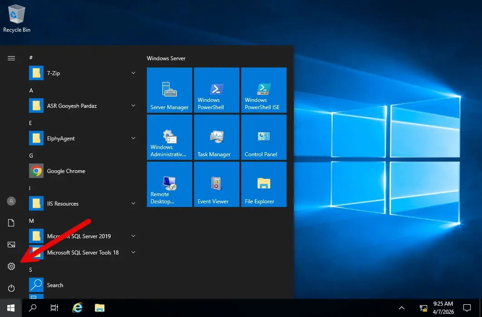Open the Task Manager tile
Viewport: 482px width, 317px height.
(217, 137)
